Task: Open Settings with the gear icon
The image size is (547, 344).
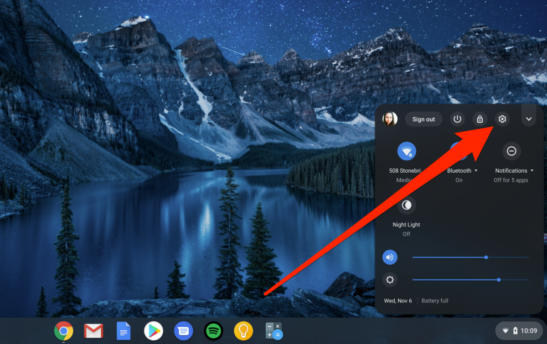Action: tap(502, 119)
